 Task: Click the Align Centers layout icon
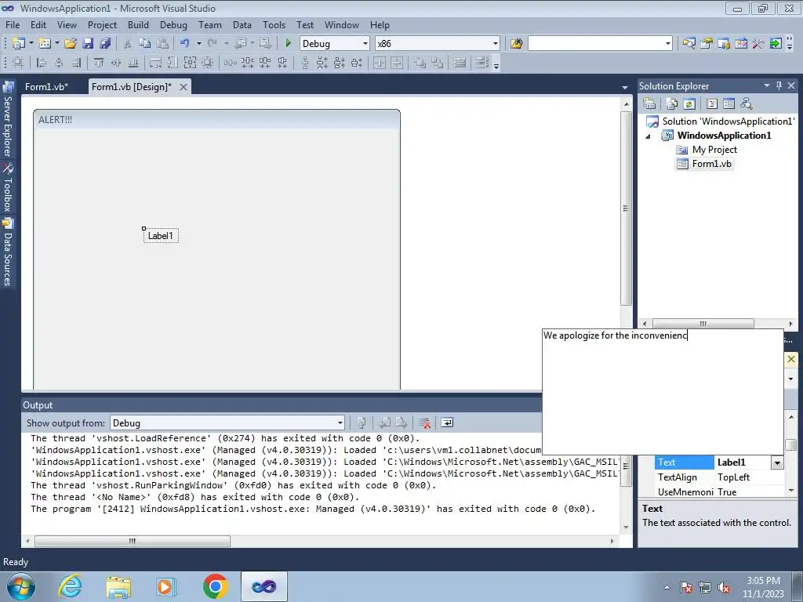pos(60,63)
